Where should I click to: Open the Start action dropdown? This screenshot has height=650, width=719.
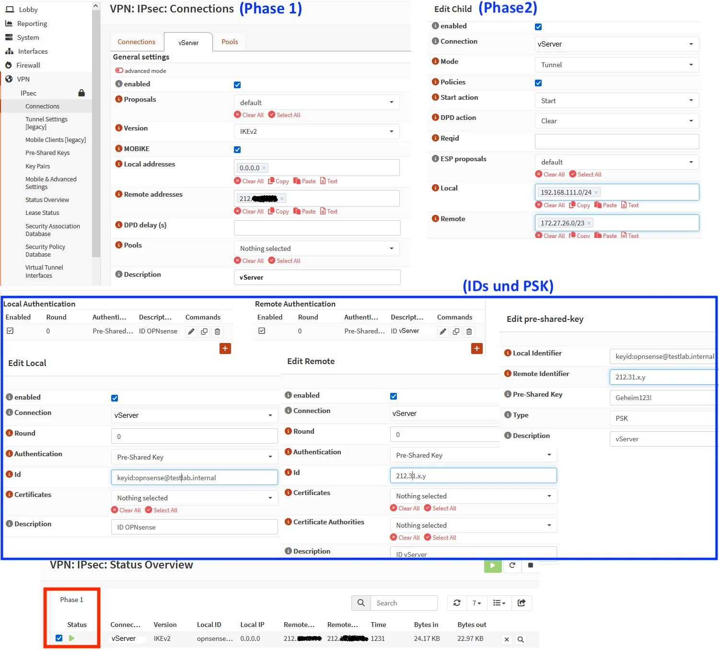click(617, 101)
